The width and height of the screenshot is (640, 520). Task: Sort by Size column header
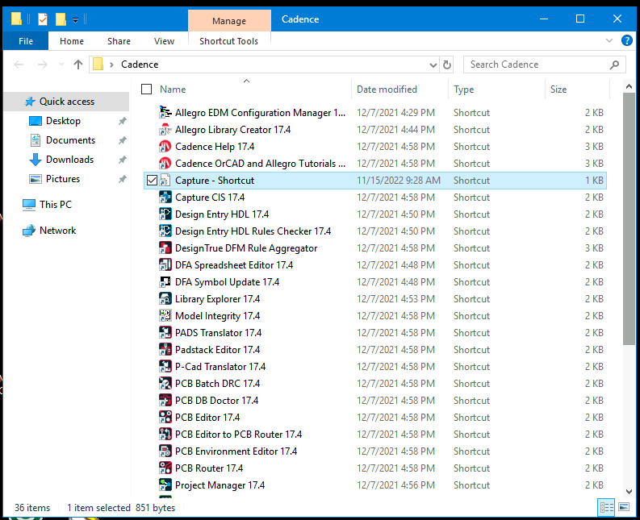pos(558,89)
